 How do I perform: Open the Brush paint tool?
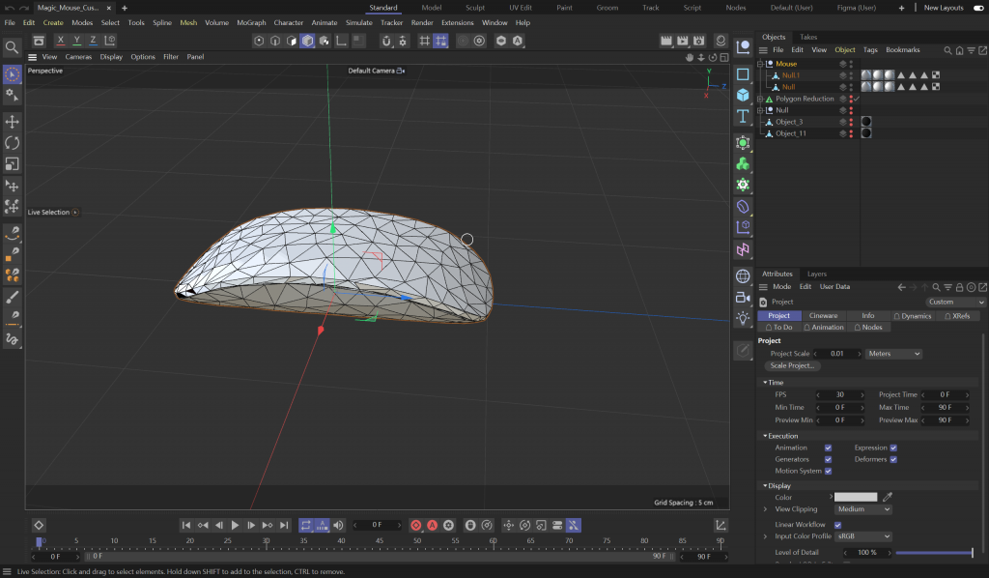click(x=12, y=297)
